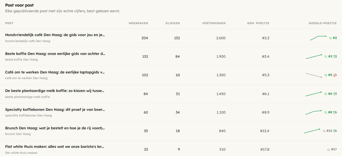Click the magnifier icon next to #6 ranking
Screen dimensions: 342x156
pos(326,94)
